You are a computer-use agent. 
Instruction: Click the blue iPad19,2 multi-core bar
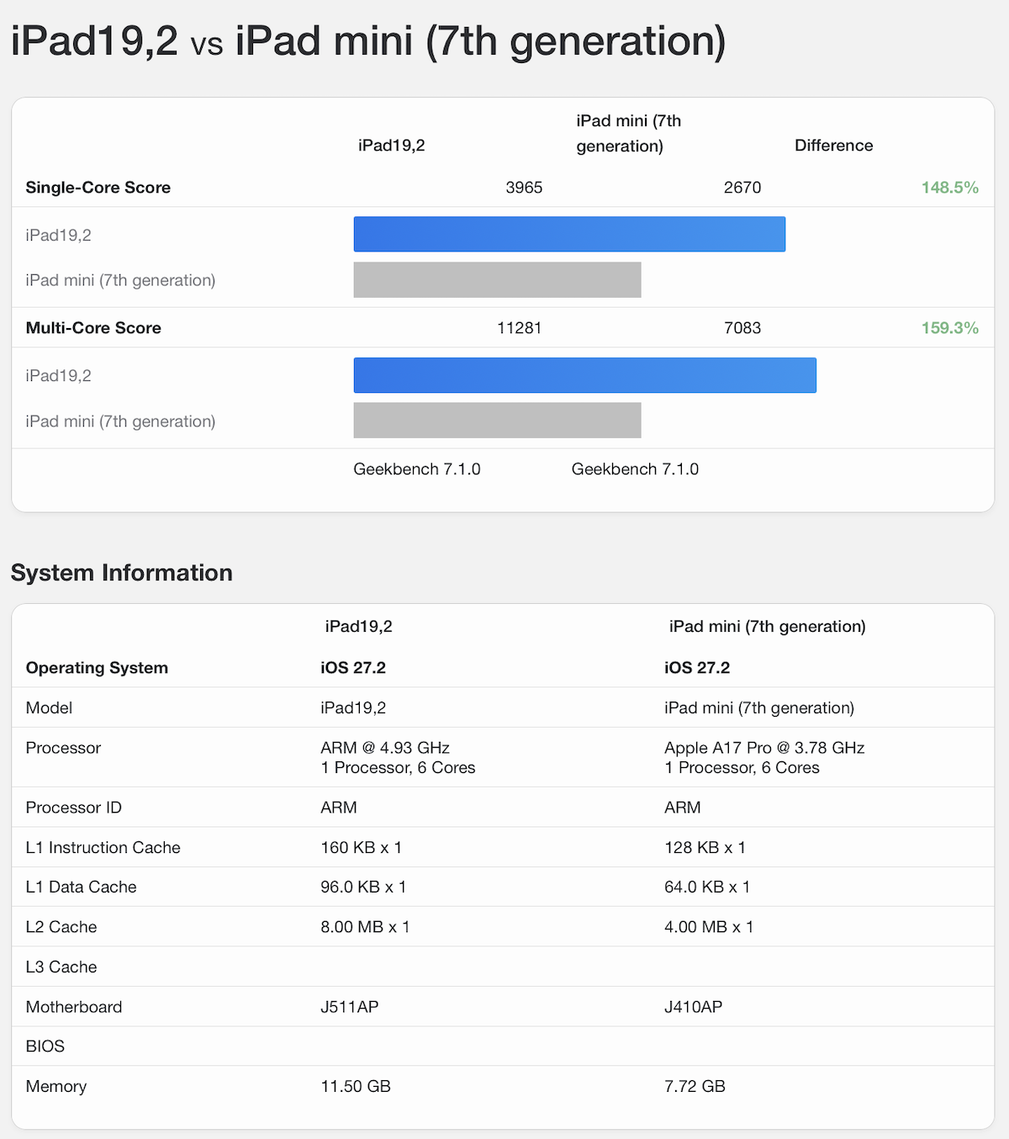click(585, 375)
